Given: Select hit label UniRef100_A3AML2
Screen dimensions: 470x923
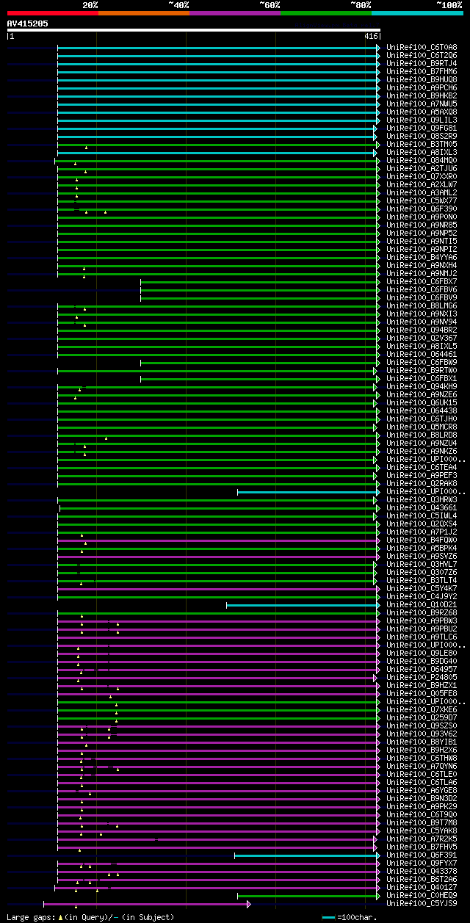Looking at the screenshot, I should (x=422, y=193).
